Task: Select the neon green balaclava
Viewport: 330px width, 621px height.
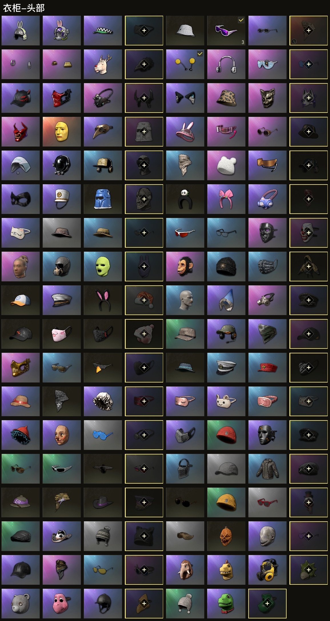Action: point(103,267)
